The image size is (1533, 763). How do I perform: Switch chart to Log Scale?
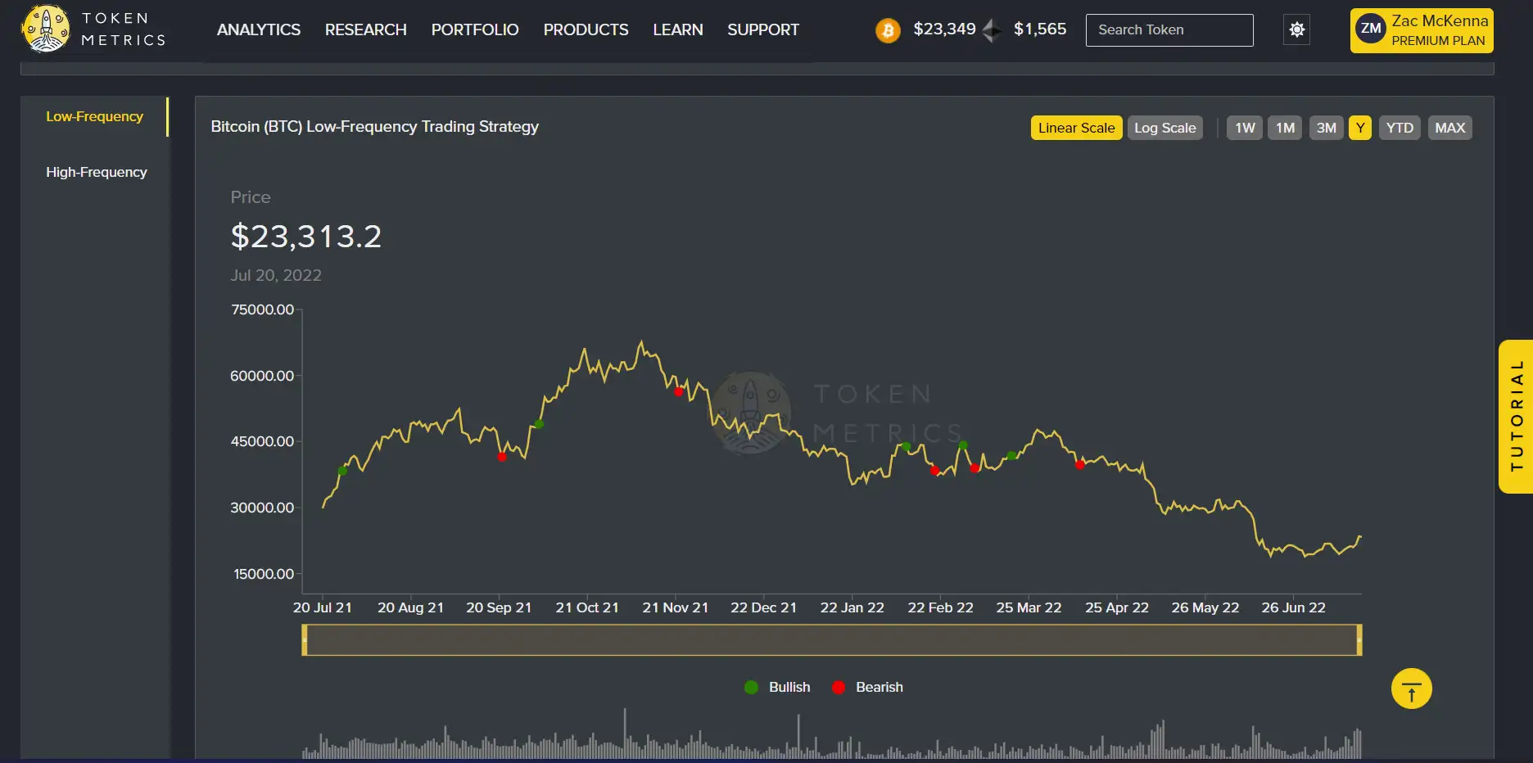point(1164,128)
